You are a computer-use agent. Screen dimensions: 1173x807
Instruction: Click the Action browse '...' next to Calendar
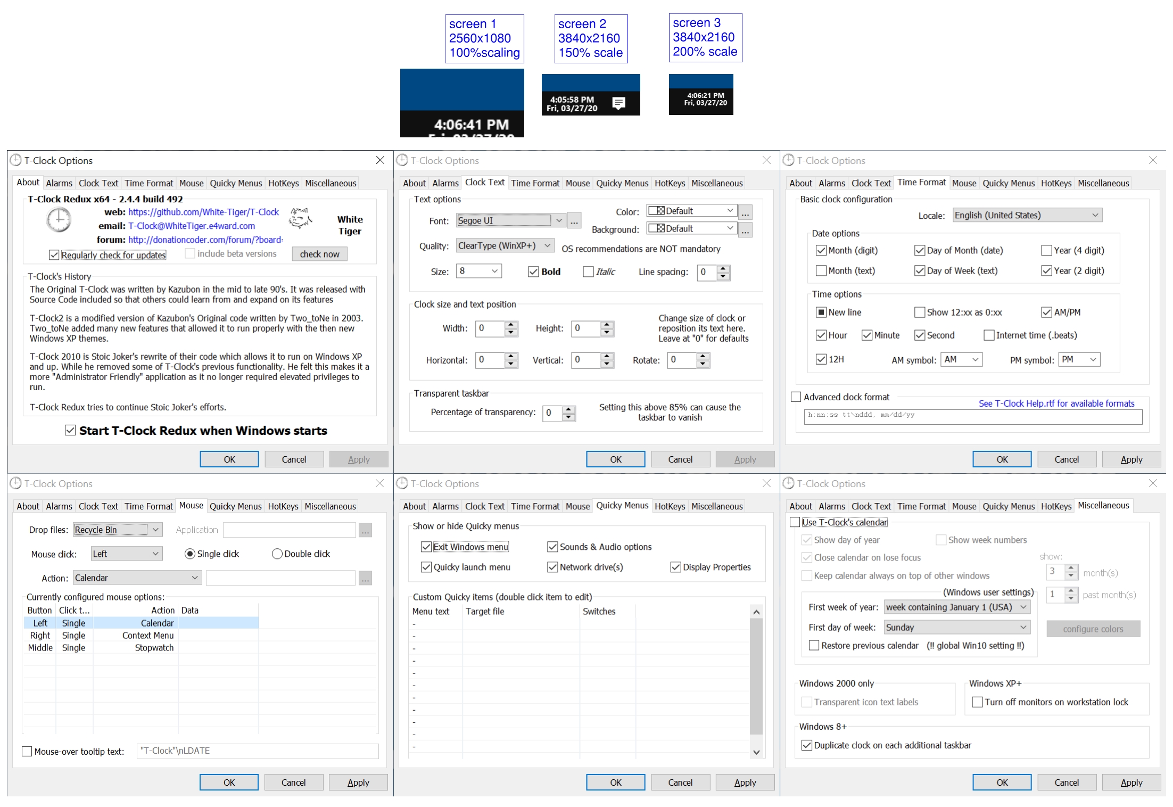(365, 578)
